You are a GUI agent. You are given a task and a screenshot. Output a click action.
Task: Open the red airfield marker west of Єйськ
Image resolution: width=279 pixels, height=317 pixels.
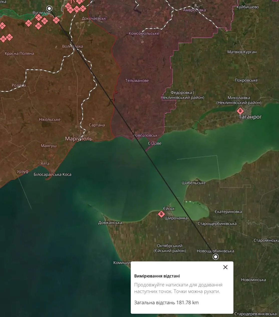click(161, 214)
